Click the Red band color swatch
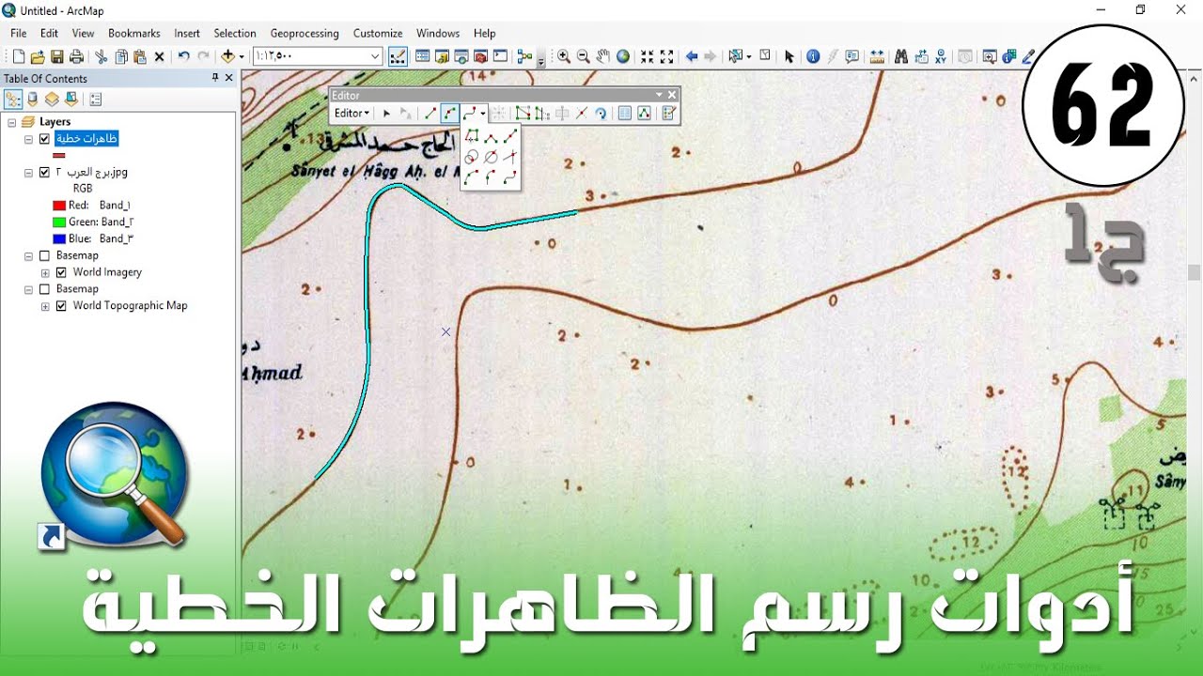This screenshot has width=1203, height=676. pos(59,206)
